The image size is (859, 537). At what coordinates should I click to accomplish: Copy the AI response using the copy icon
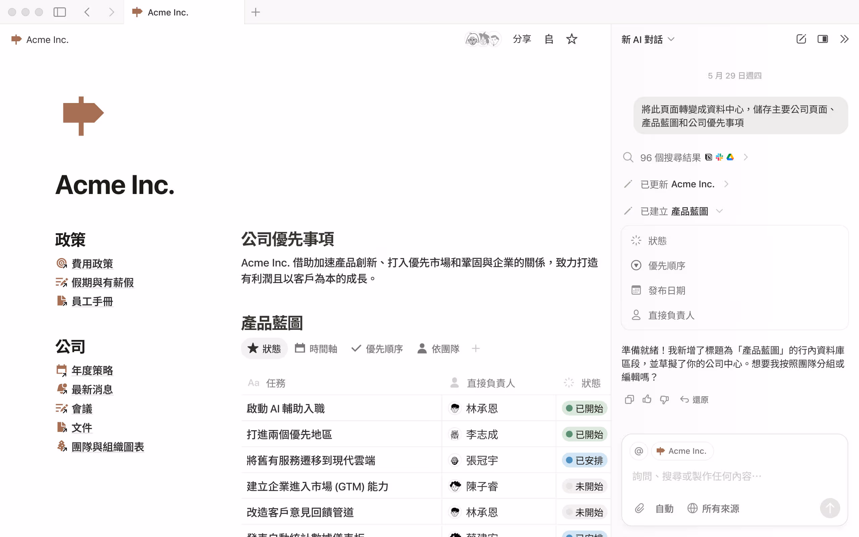tap(629, 399)
